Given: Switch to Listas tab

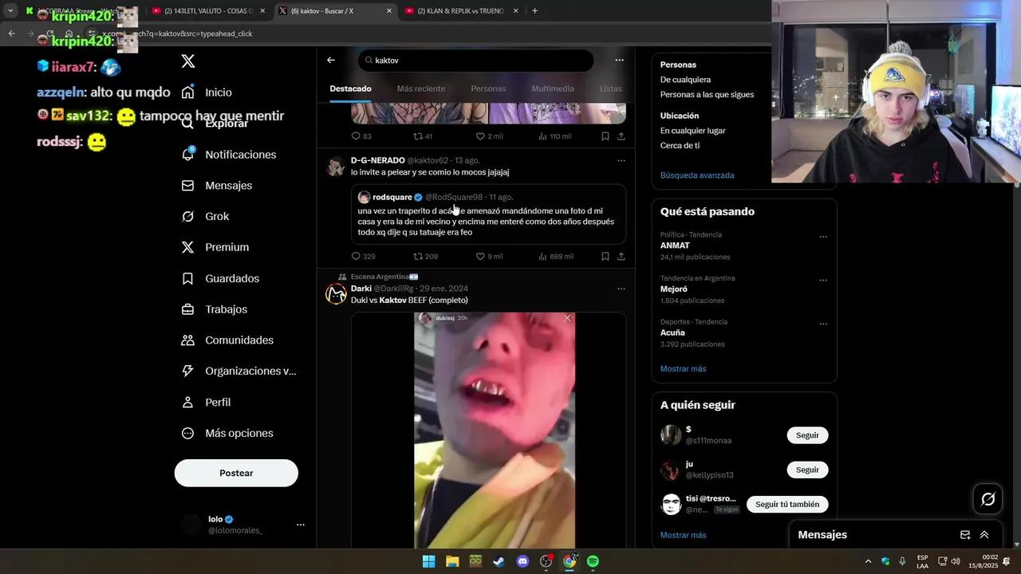Looking at the screenshot, I should click(x=611, y=88).
